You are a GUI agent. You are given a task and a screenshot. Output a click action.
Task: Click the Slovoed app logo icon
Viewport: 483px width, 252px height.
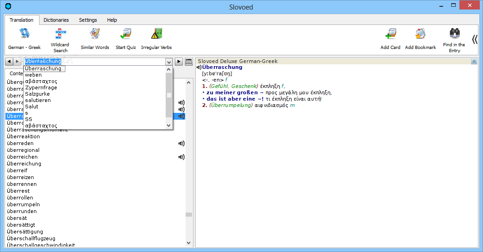click(8, 6)
